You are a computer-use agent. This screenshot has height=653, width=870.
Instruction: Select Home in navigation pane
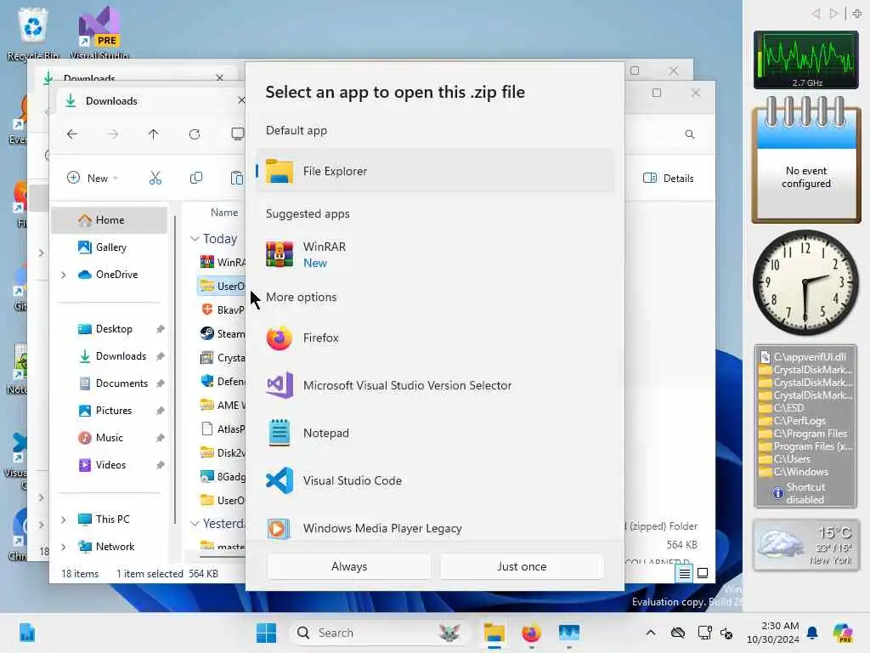coord(110,220)
